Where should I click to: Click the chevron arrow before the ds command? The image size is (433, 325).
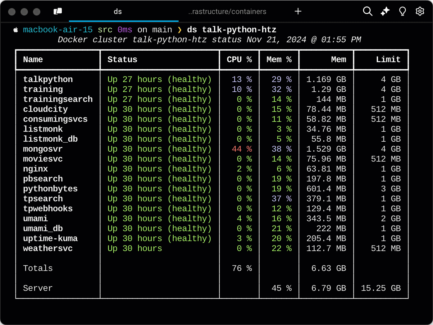(180, 30)
